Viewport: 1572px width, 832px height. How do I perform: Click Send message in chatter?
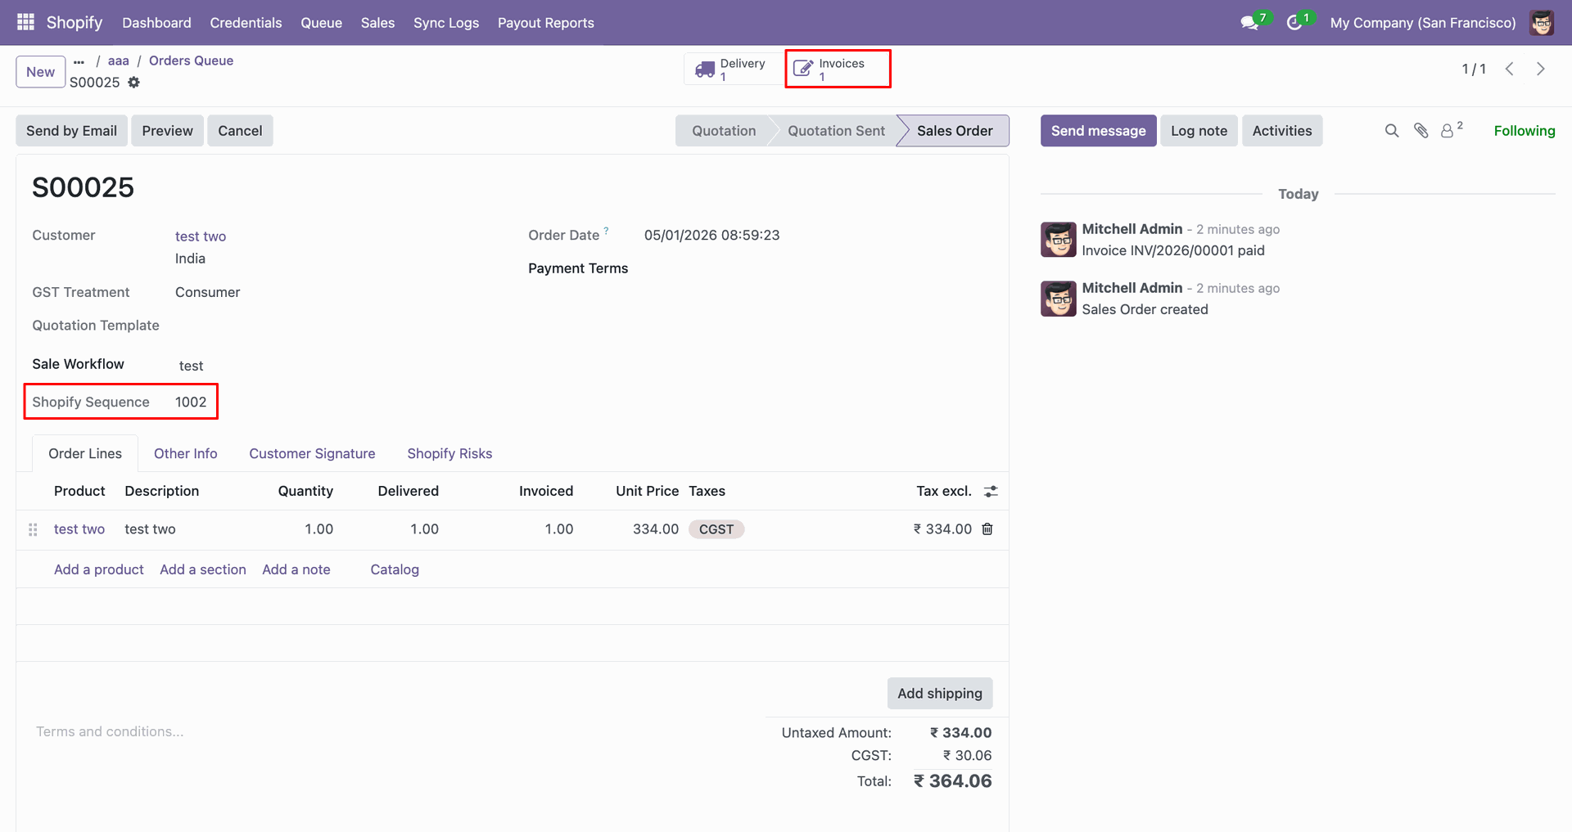coord(1098,131)
